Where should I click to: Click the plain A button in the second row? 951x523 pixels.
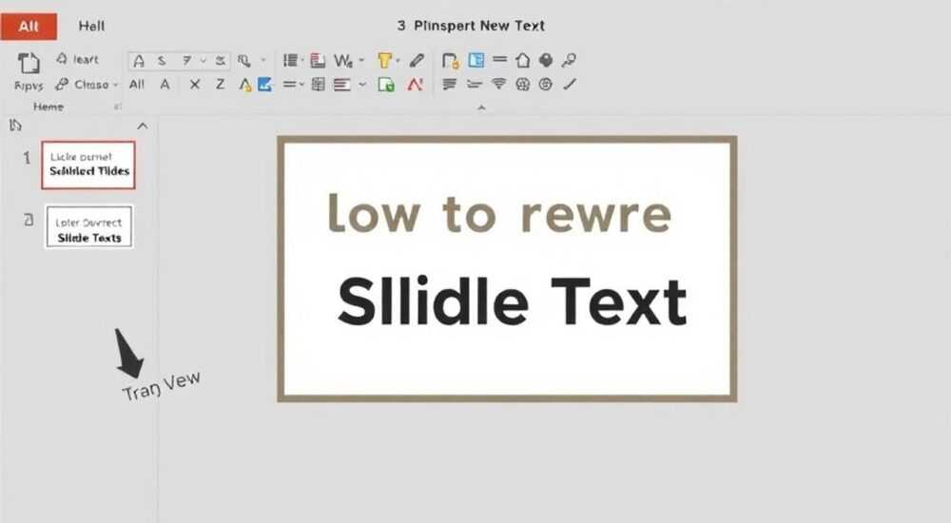(165, 85)
